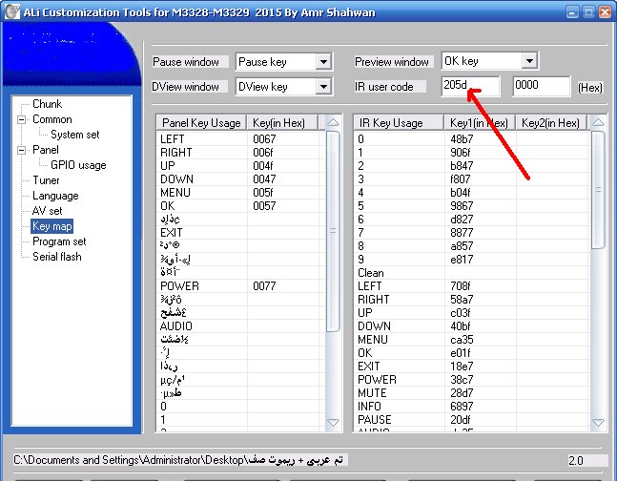617x482 pixels.
Task: Select the IR UP row with c03f
Action: pyautogui.click(x=472, y=313)
